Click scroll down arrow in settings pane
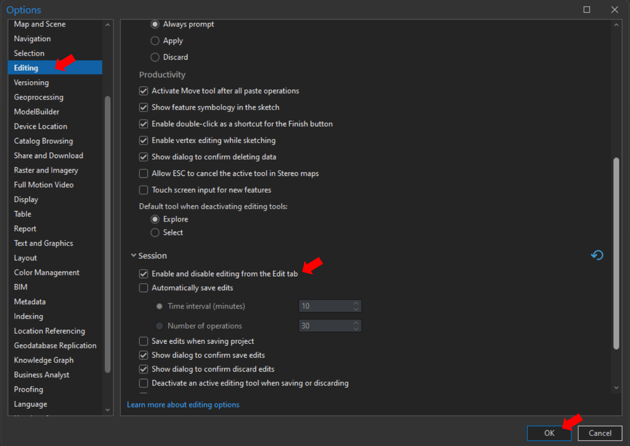This screenshot has width=630, height=446. pos(616,387)
